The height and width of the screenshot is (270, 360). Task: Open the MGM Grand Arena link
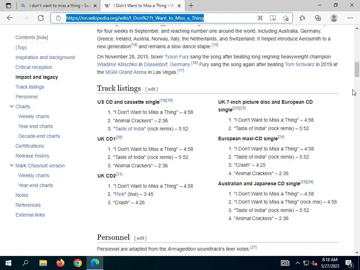[x=126, y=72]
